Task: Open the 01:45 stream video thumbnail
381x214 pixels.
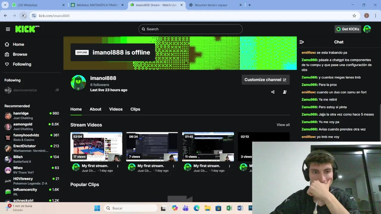Action: pos(208,147)
